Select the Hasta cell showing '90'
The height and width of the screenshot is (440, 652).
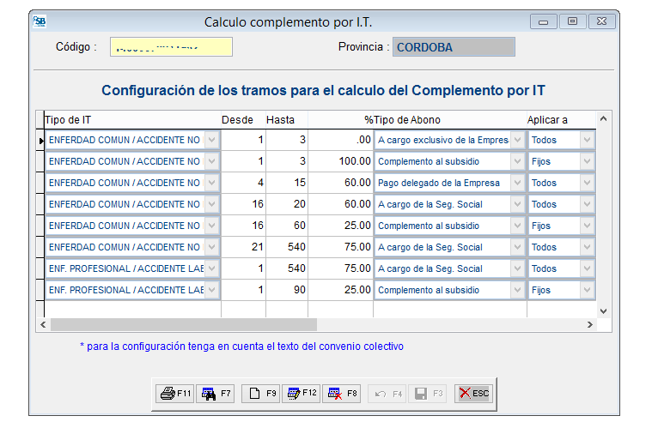(x=287, y=290)
